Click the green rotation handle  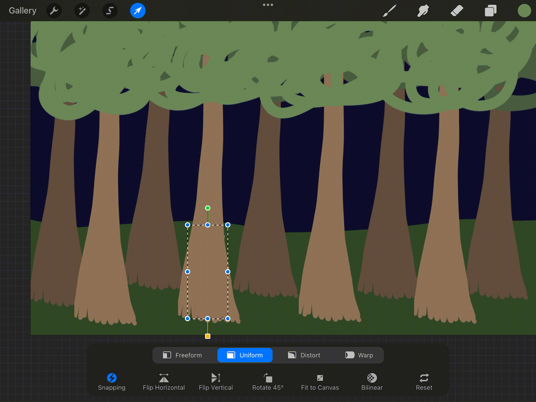click(x=208, y=208)
